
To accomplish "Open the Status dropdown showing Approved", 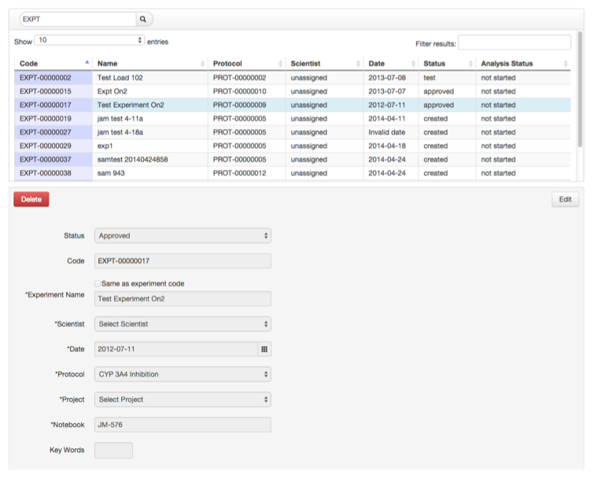I will click(183, 235).
